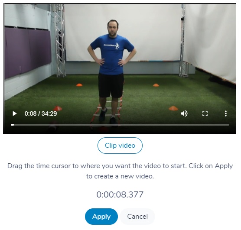Seek to three quarters of the progress bar

175,125
